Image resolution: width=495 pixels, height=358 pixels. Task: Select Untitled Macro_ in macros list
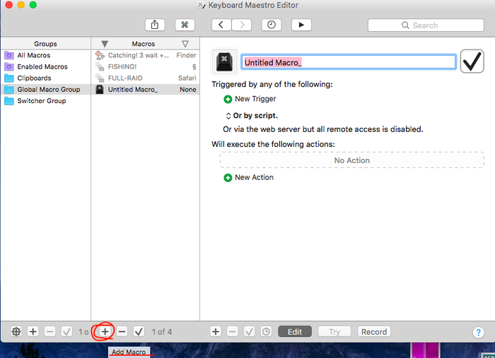(146, 90)
